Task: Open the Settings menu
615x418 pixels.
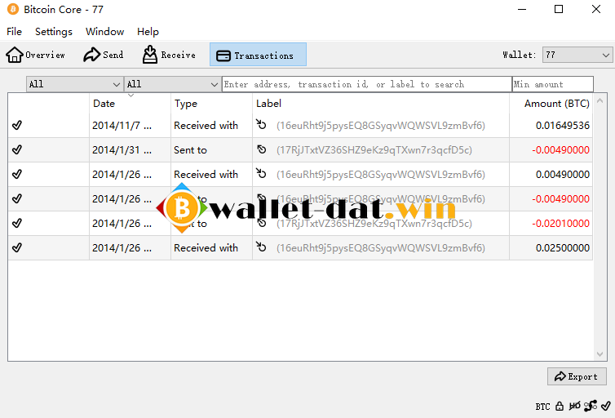Action: click(54, 32)
